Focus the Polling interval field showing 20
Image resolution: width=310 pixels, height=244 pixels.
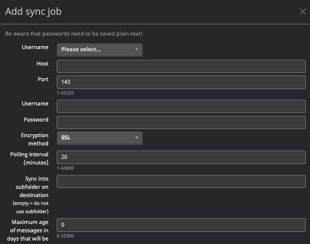181,157
